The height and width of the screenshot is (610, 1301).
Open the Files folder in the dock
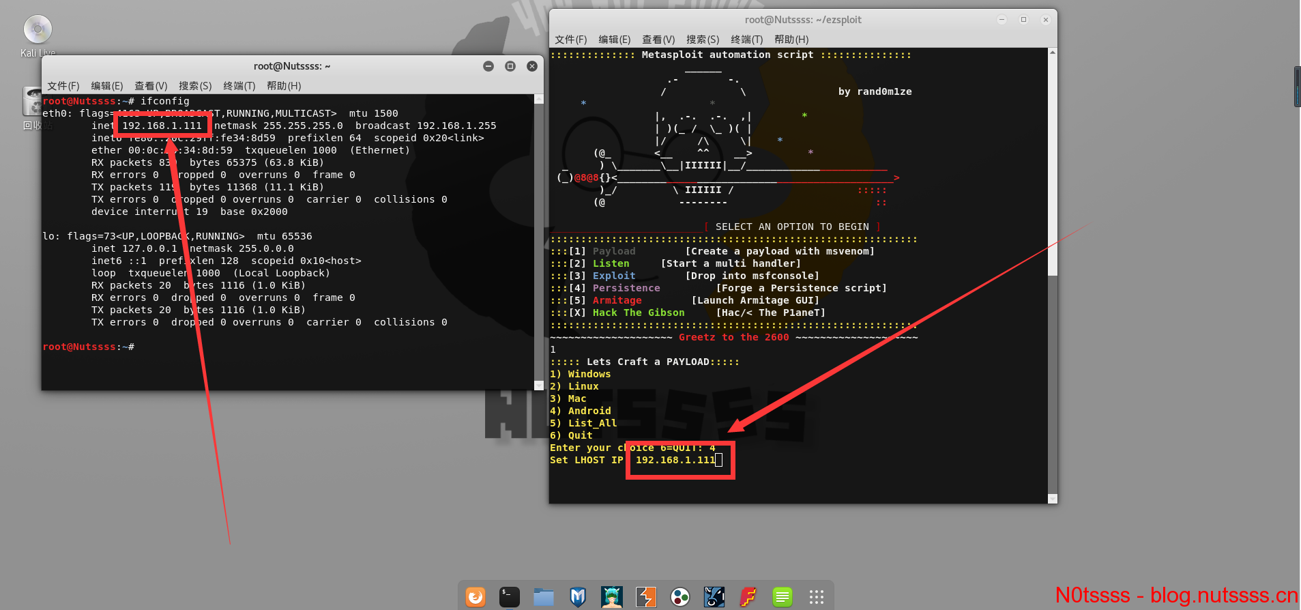[x=544, y=597]
